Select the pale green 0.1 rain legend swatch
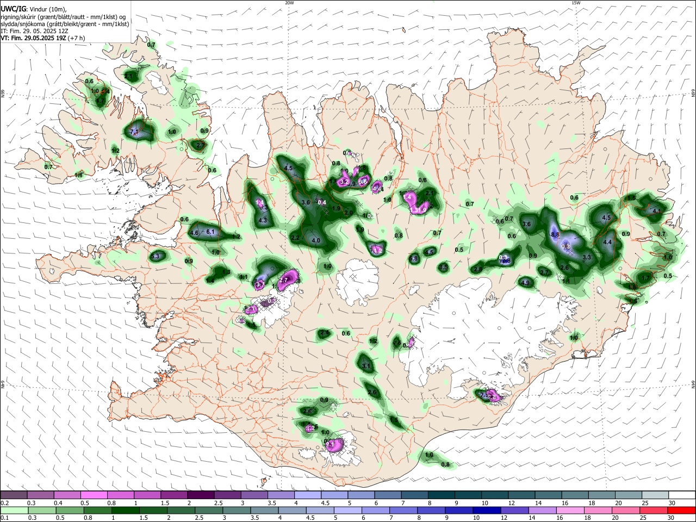The width and height of the screenshot is (696, 522). coord(15,510)
